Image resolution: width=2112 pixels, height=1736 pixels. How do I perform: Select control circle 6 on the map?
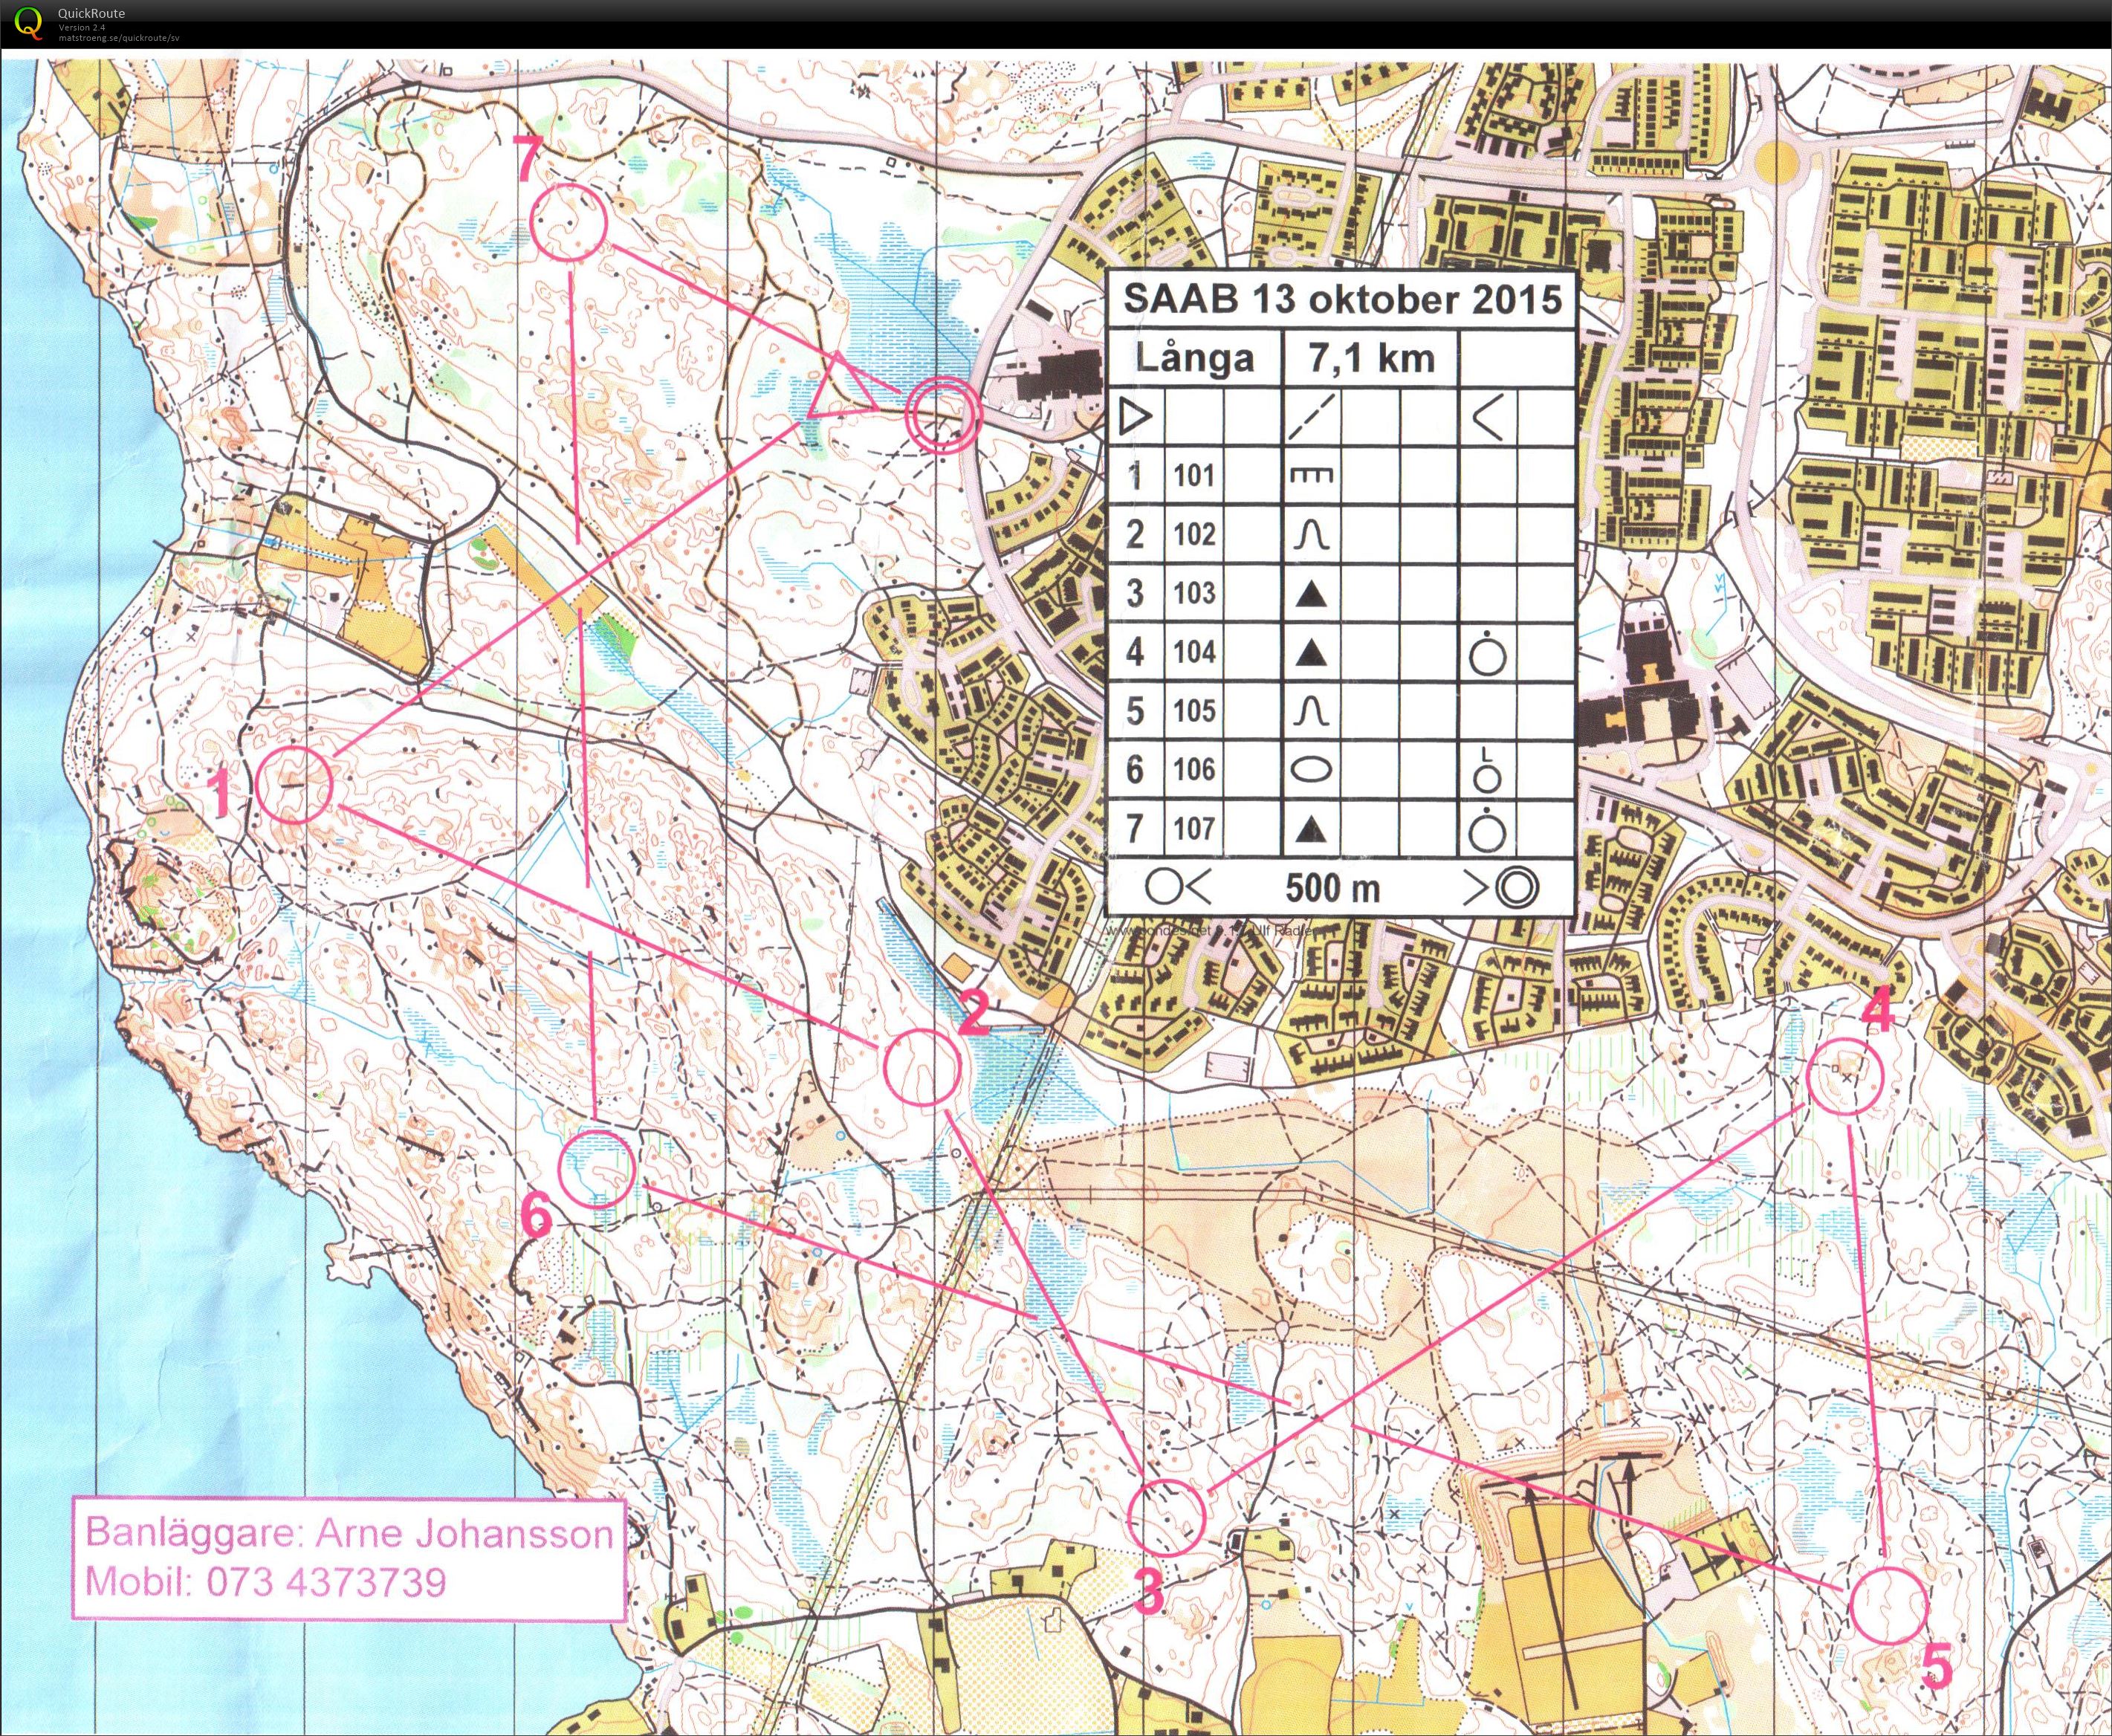596,1168
